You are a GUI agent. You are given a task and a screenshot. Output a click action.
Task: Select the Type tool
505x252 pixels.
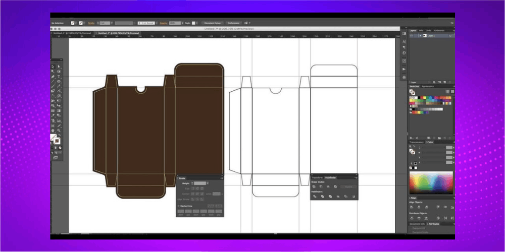coord(59,77)
